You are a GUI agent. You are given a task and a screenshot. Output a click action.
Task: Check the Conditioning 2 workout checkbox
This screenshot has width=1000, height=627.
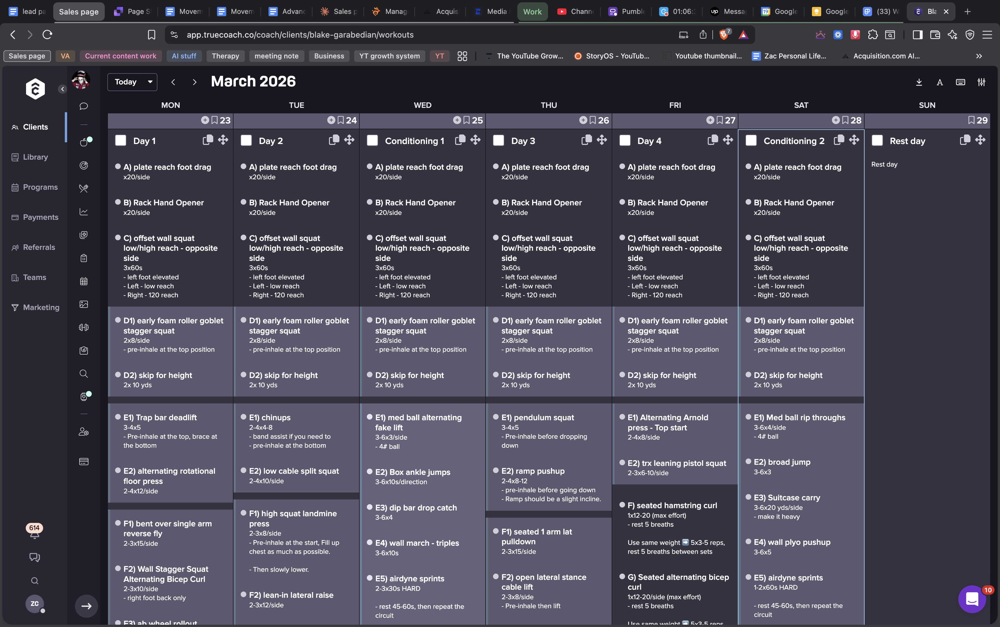pos(751,141)
